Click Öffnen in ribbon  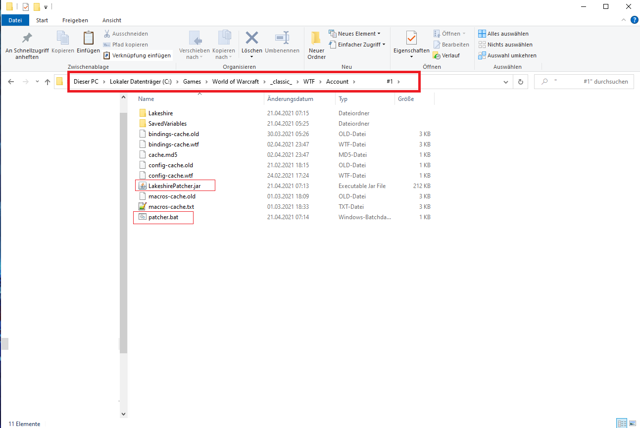450,34
